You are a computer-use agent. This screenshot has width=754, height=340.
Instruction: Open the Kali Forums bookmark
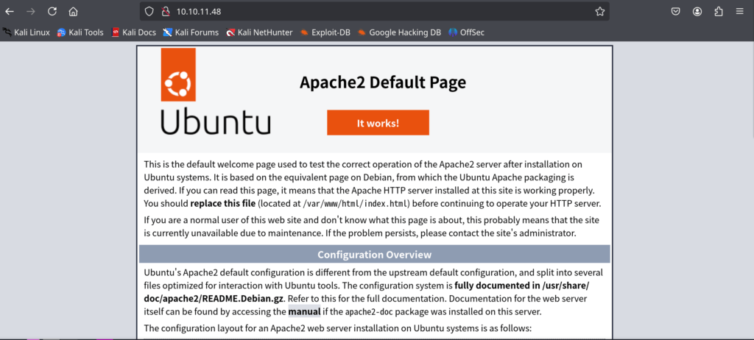coord(191,32)
